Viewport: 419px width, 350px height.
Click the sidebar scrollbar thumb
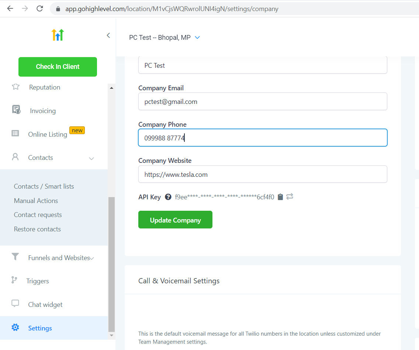pos(111,264)
